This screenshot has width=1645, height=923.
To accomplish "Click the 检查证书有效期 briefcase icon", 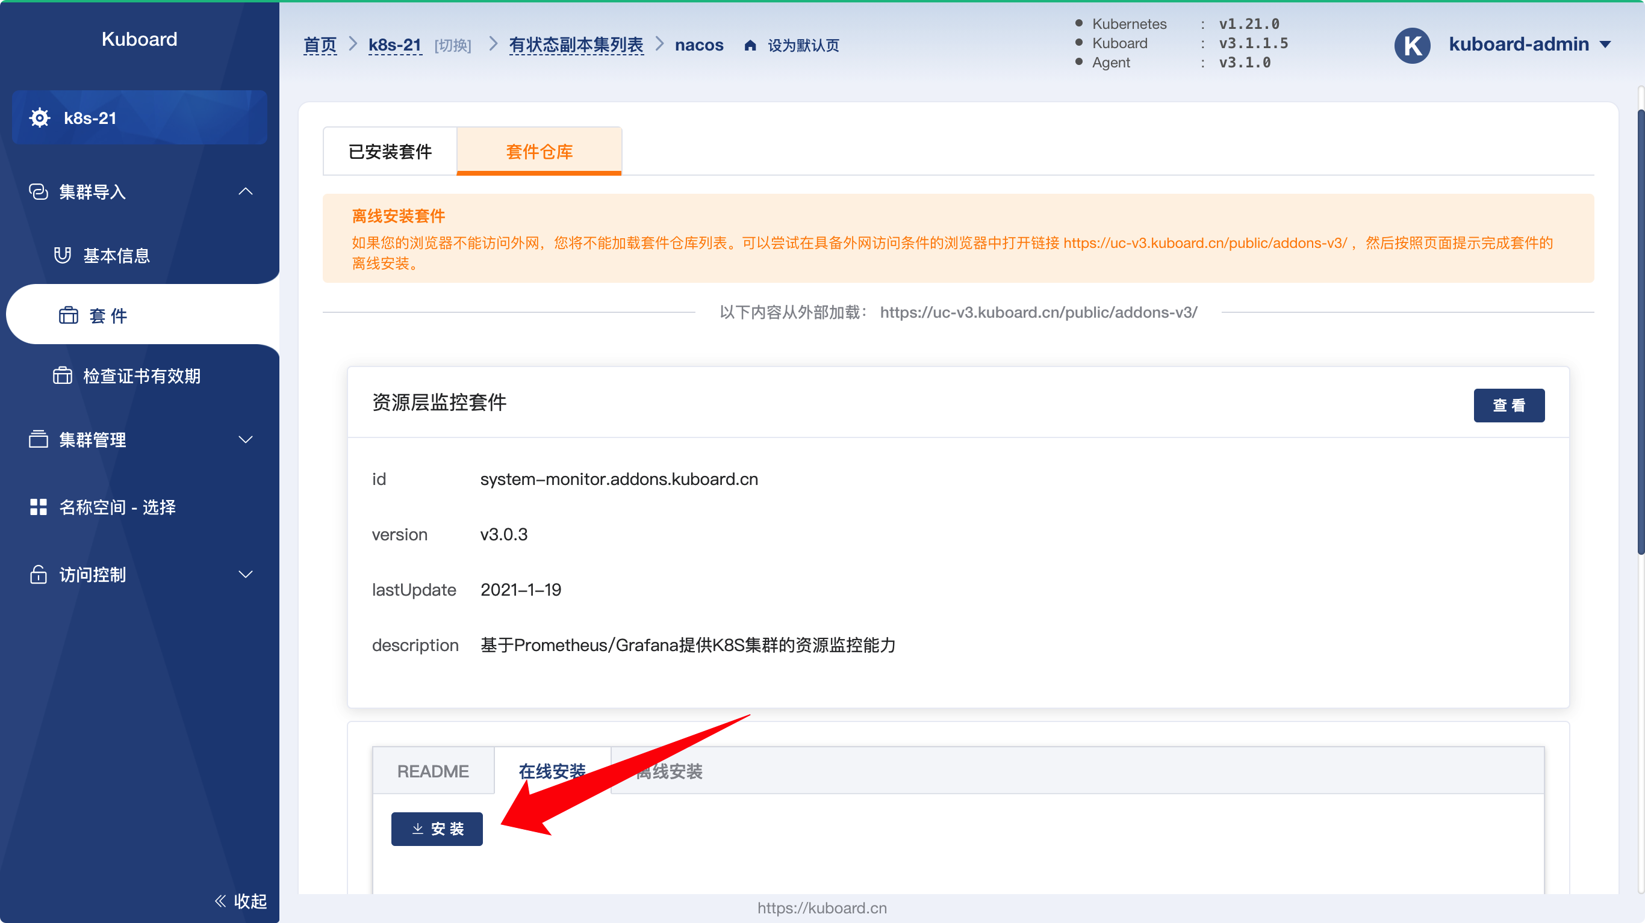I will coord(63,376).
